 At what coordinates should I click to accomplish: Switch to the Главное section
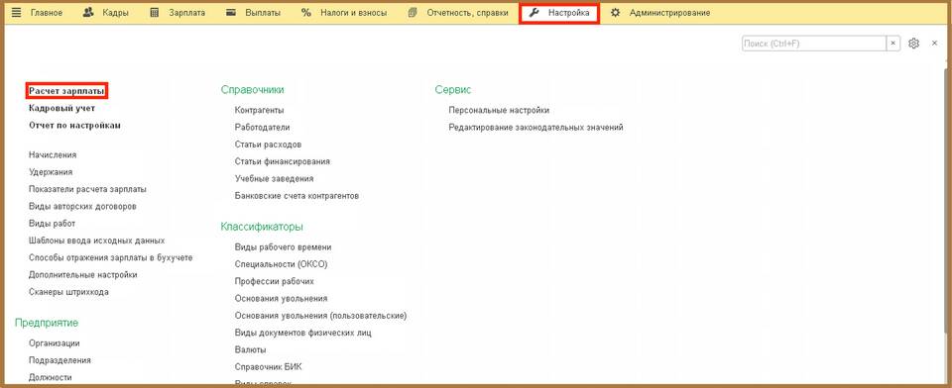click(46, 13)
